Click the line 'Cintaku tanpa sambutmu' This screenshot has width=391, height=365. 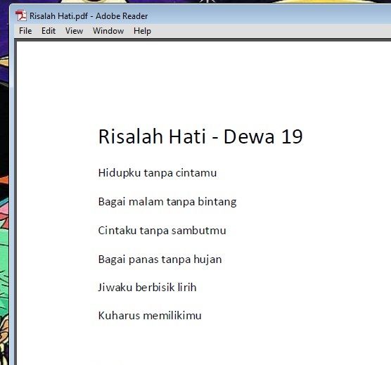[x=162, y=231]
